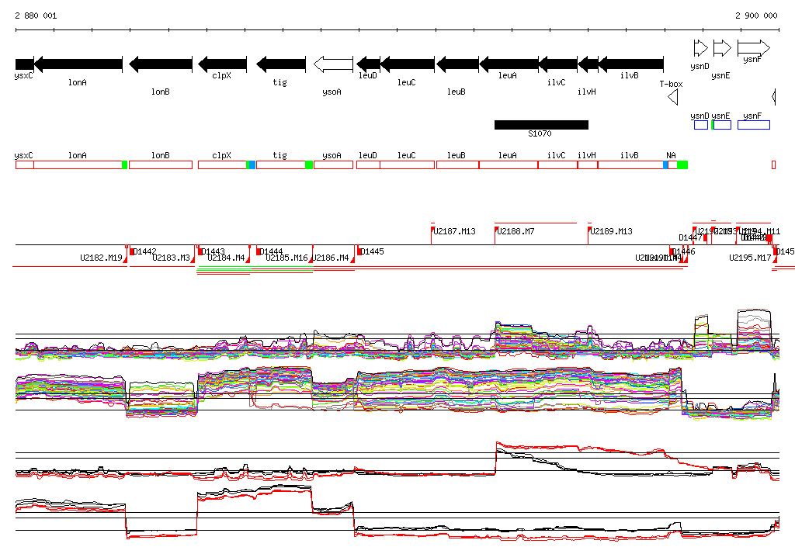Click the black leuC gene arrow

point(407,64)
